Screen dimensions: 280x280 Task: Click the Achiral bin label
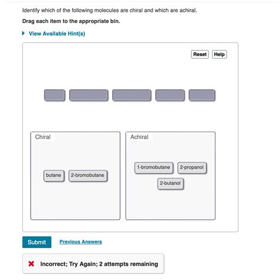click(139, 137)
